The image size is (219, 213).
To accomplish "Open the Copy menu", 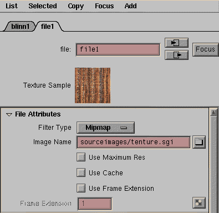I will coord(76,6).
